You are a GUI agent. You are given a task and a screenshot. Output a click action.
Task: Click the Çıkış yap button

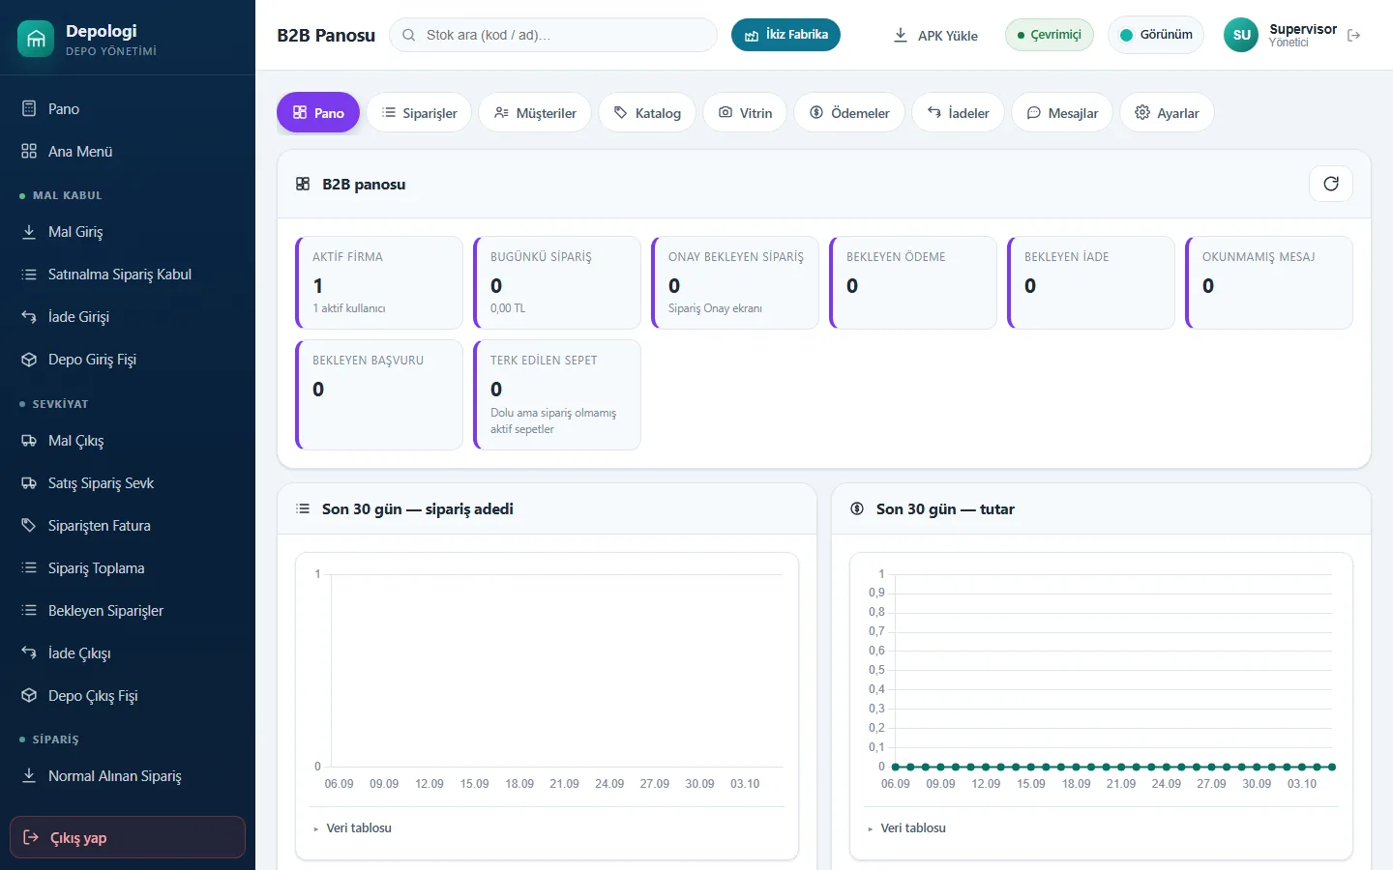point(128,837)
